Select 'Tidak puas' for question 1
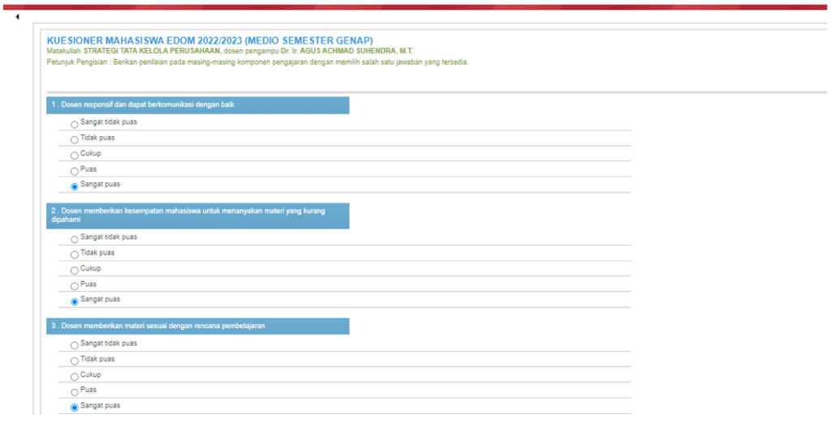The height and width of the screenshot is (427, 831). click(x=75, y=140)
